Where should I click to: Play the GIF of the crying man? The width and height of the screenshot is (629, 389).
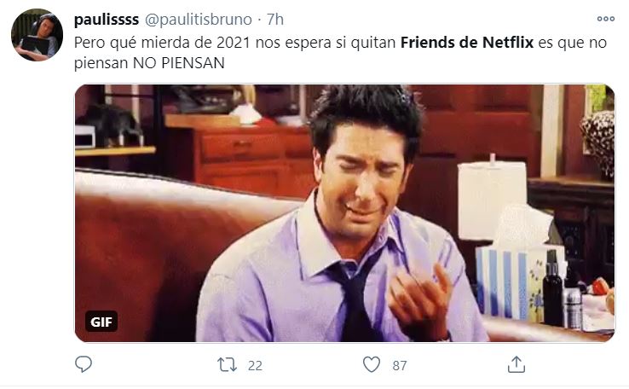click(344, 213)
